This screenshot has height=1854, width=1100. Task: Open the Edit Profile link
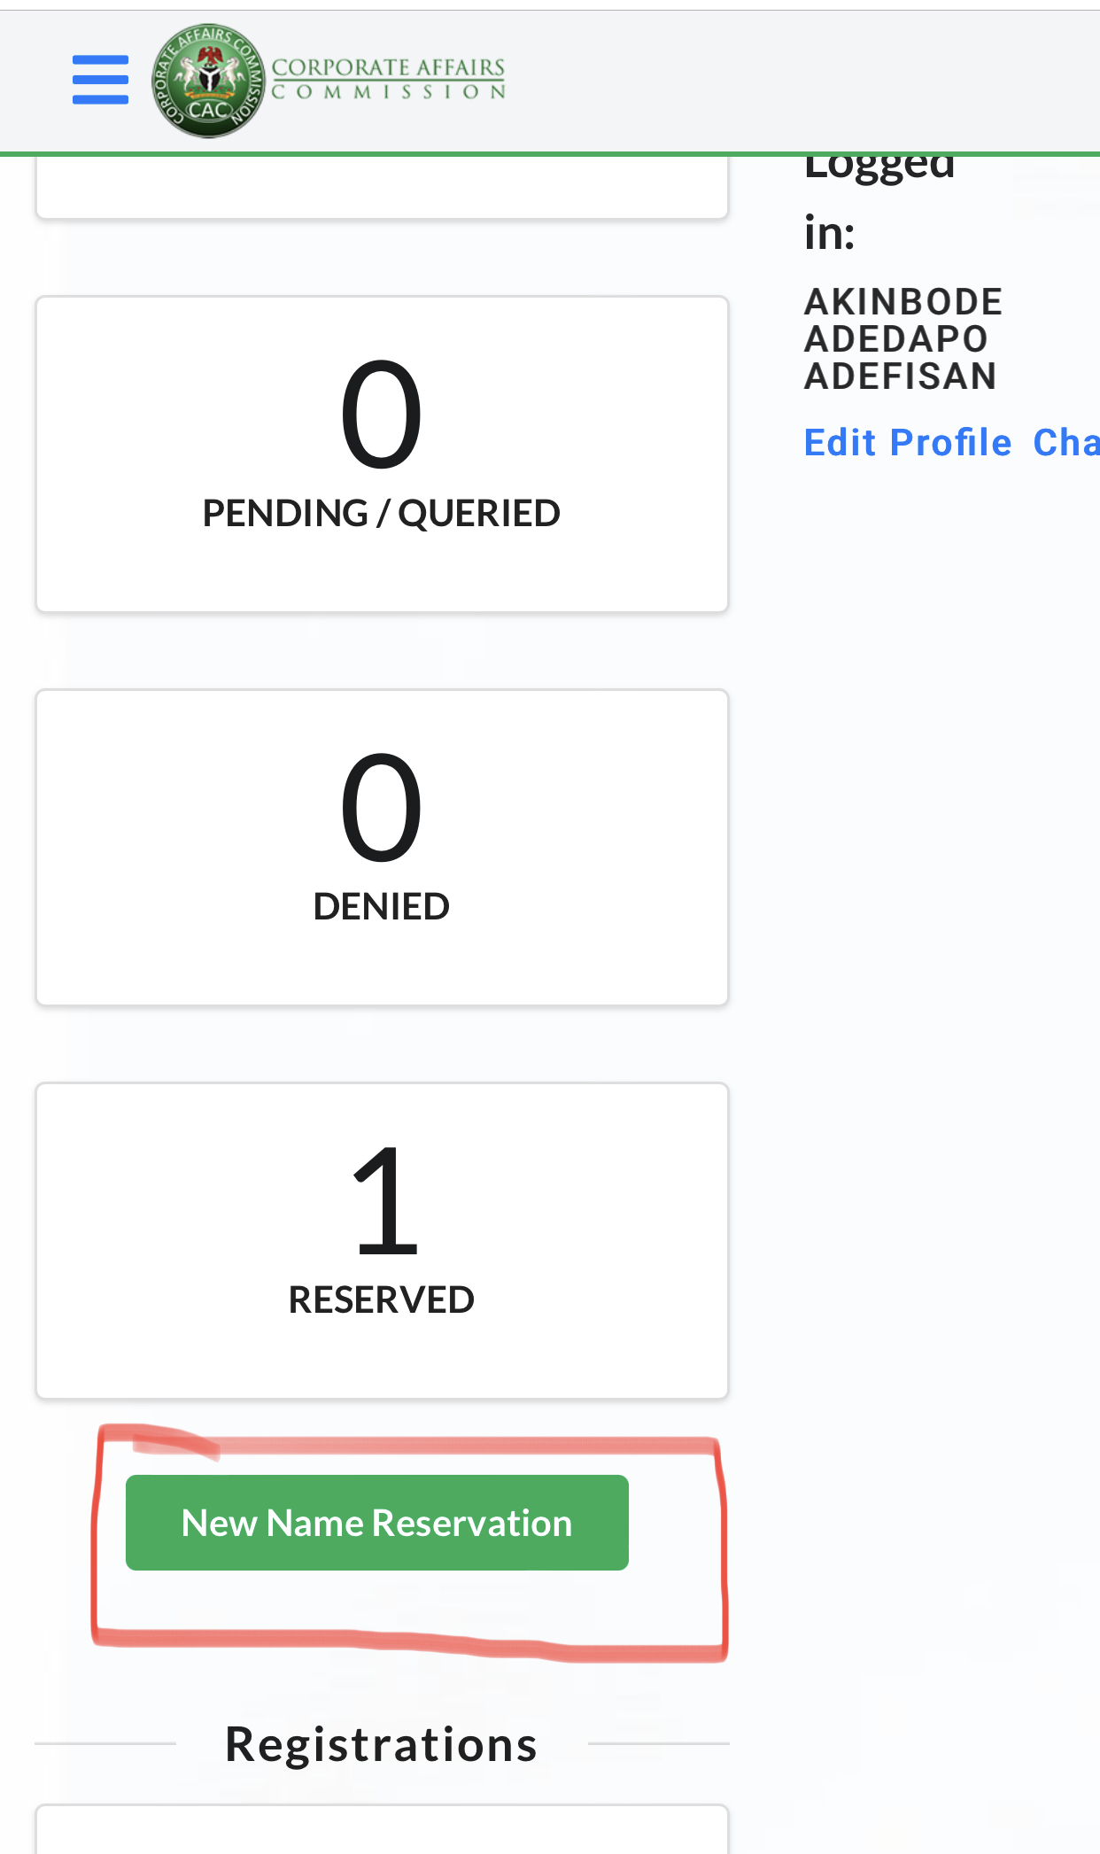907,442
